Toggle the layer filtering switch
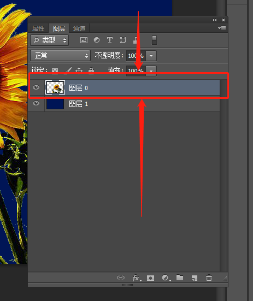The height and width of the screenshot is (301, 253). point(154,40)
